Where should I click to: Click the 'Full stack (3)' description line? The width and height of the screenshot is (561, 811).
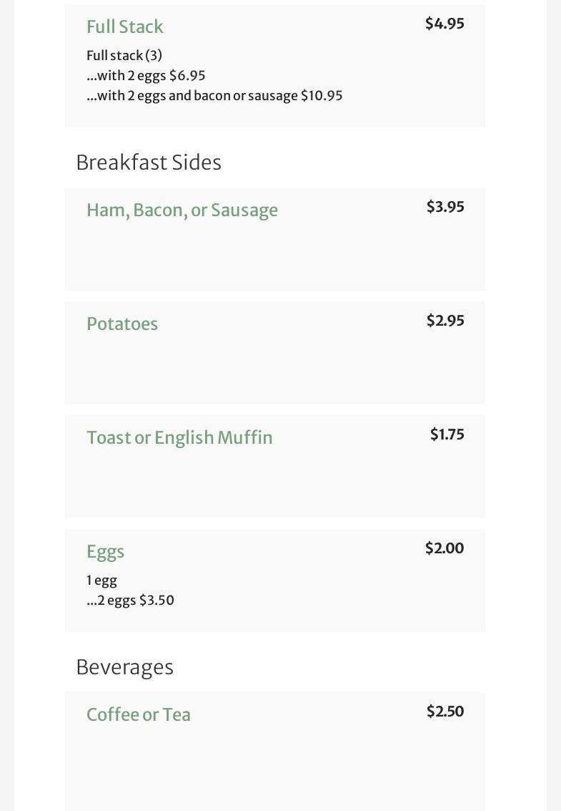coord(124,55)
